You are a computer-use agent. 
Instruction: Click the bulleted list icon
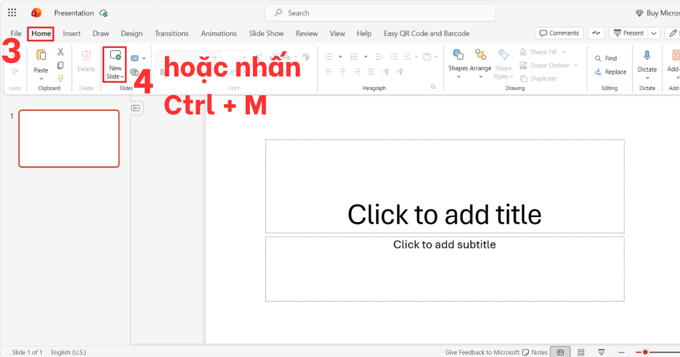coord(329,57)
